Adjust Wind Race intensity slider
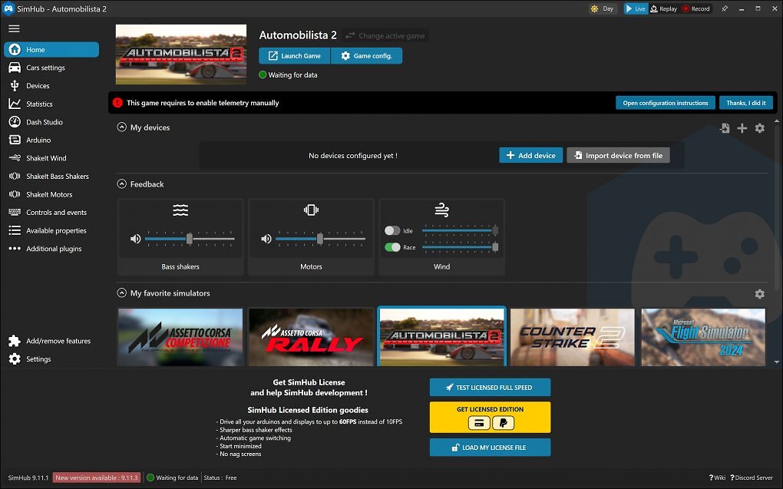Screen dimensions: 783x489 tap(460, 247)
